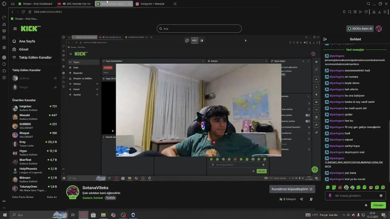The width and height of the screenshot is (390, 219).
Task: Click the 2 İzleyici viewer count
Action: (288, 199)
